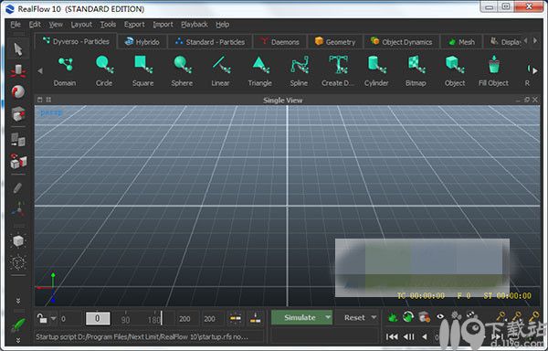Open the Layout menu
Image resolution: width=548 pixels, height=351 pixels.
tap(81, 25)
